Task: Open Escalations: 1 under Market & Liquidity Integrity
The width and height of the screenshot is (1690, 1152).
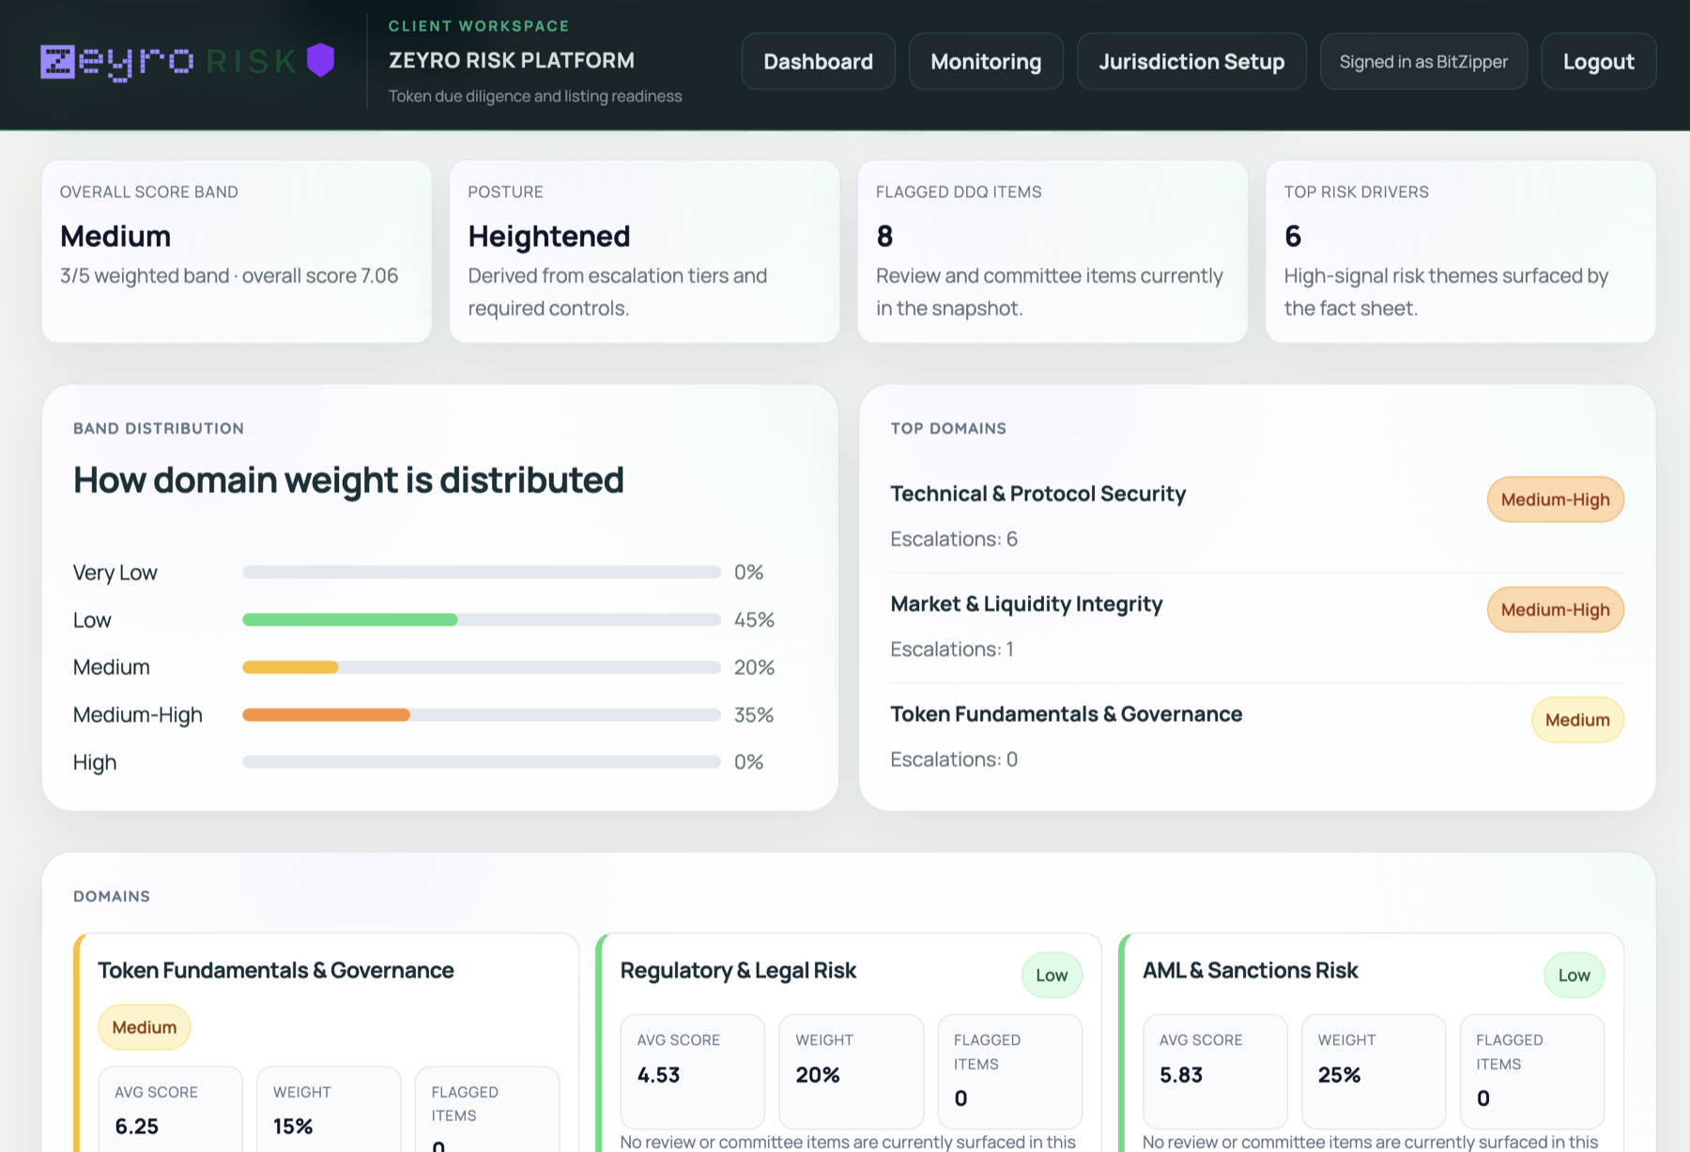Action: [x=951, y=649]
